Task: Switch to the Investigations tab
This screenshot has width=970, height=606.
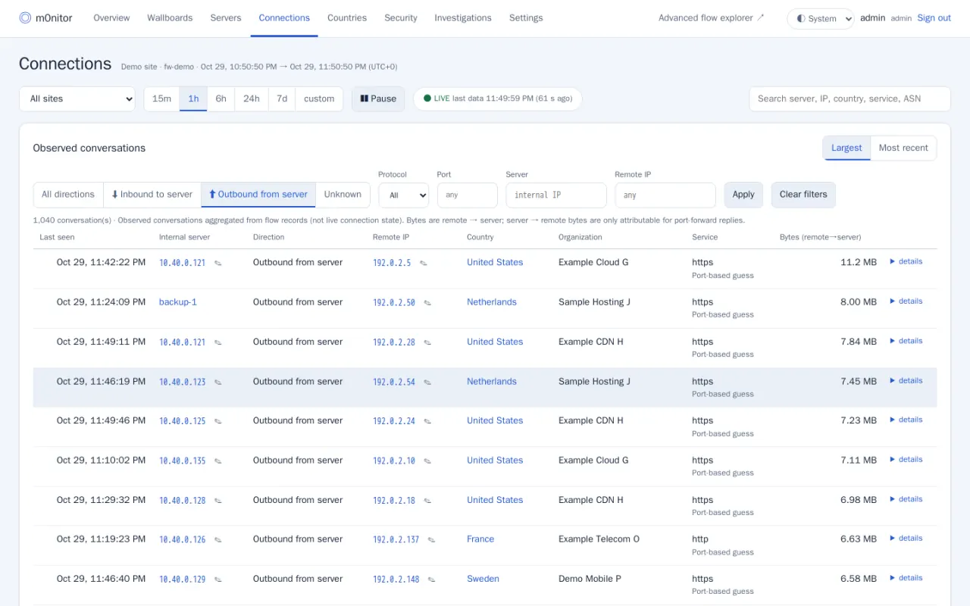Action: click(463, 18)
